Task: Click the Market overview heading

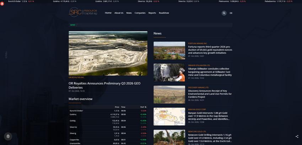Action: (x=81, y=99)
